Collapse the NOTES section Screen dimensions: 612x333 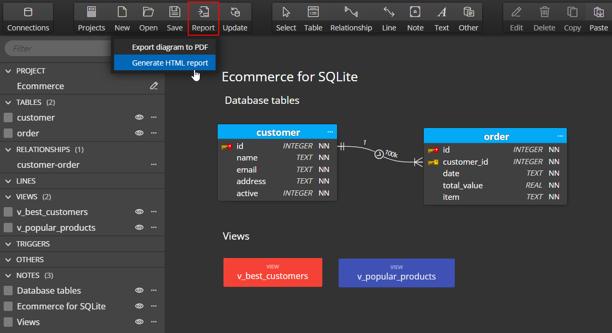click(x=8, y=275)
